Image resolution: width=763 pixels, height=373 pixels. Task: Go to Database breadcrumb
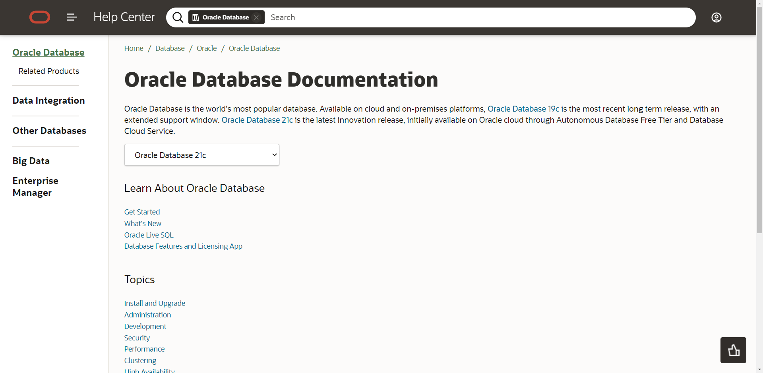[x=170, y=48]
